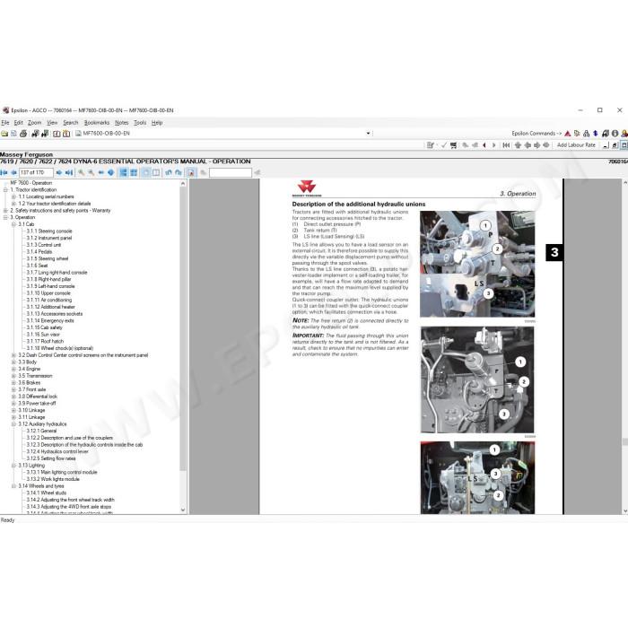Collapse the 3.1 Cab tree node
The image size is (628, 628).
point(13,224)
